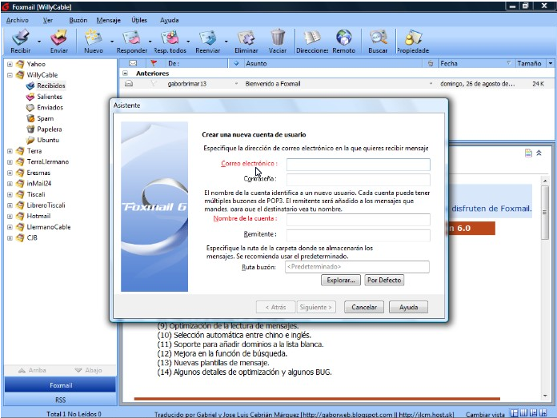
Task: Click the Recibir toolbar icon
Action: [21, 38]
